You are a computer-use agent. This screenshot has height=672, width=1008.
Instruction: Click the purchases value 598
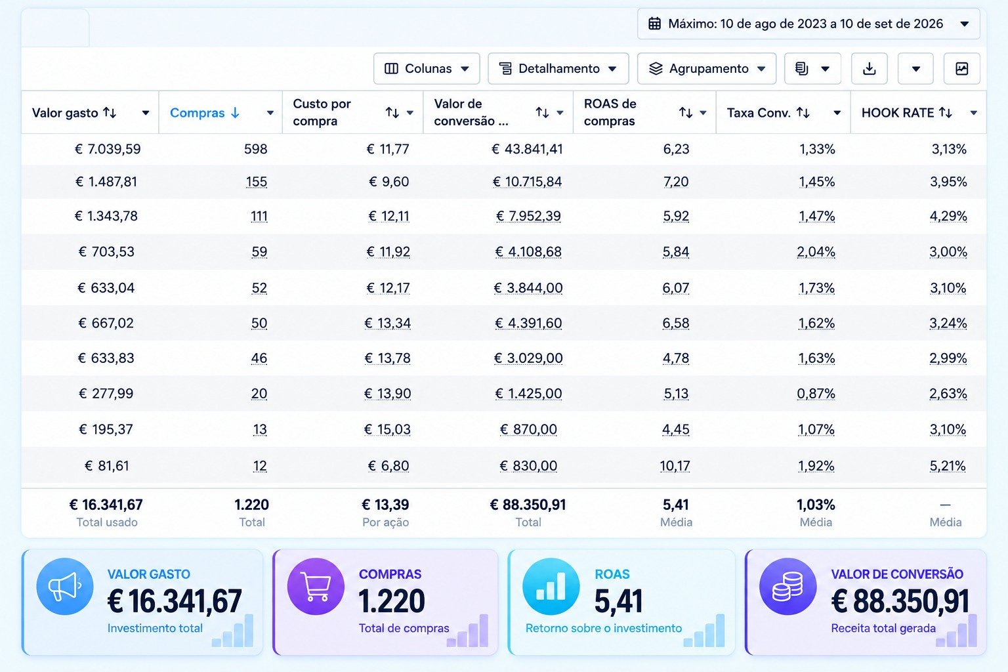[256, 149]
